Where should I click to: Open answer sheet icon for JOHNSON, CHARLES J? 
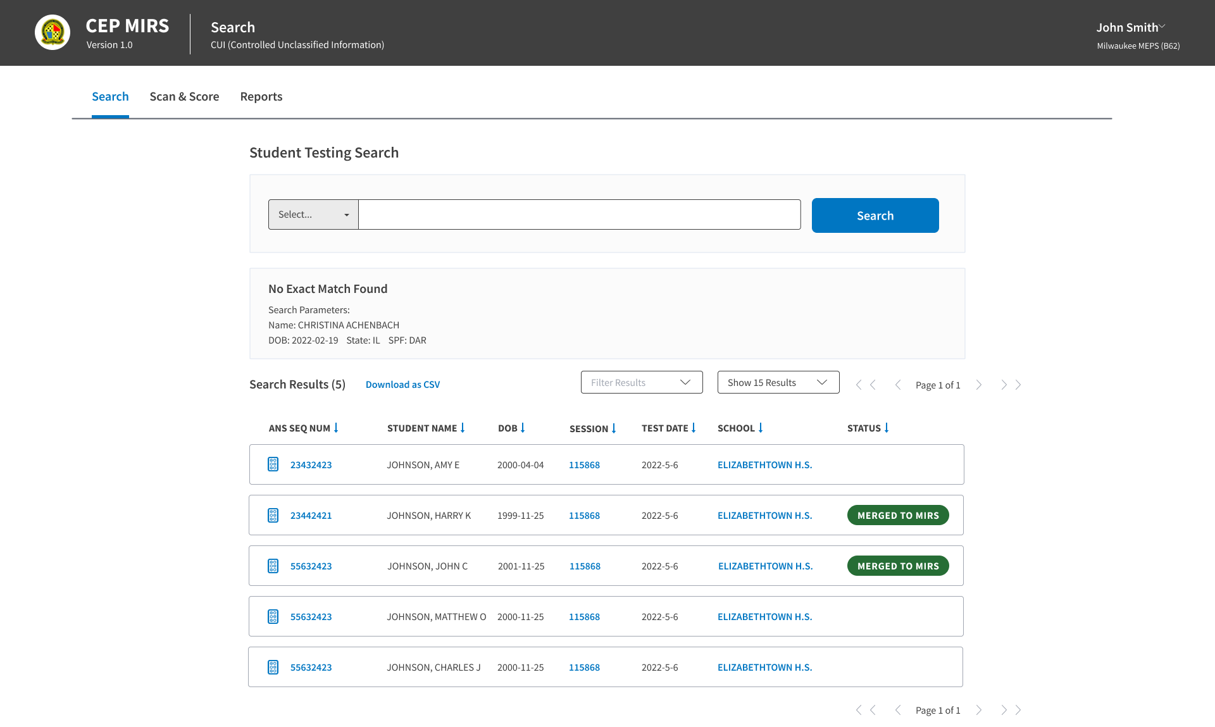273,667
